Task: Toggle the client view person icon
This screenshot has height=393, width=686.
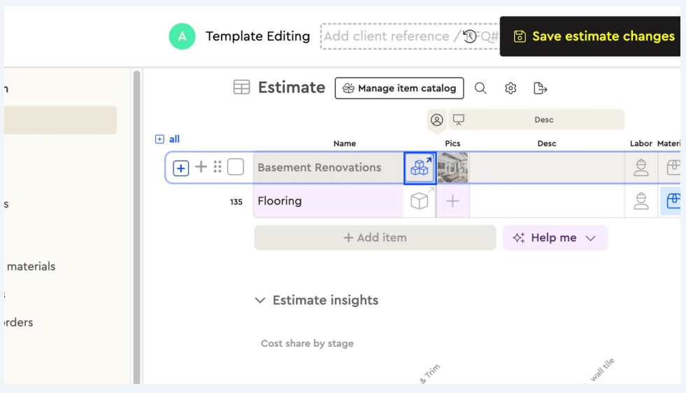Action: tap(437, 120)
